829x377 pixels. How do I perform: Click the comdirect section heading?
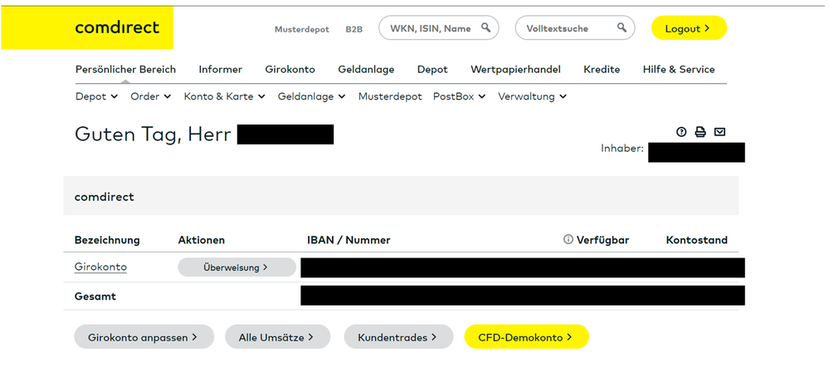click(x=105, y=197)
